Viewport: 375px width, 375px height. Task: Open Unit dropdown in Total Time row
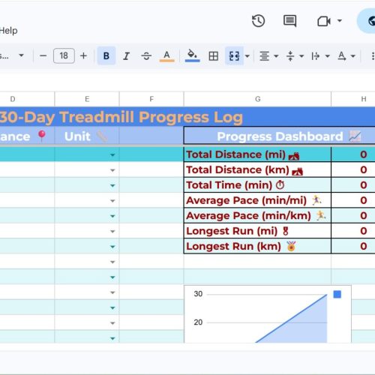point(112,185)
